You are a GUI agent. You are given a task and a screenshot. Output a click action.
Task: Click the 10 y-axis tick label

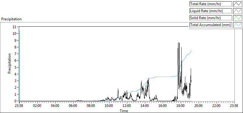click(15, 34)
